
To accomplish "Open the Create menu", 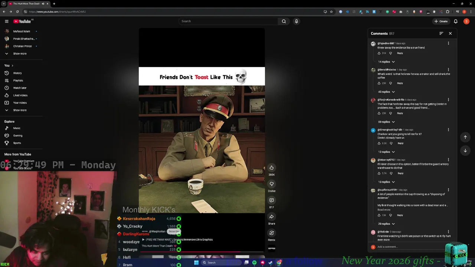I will (441, 21).
